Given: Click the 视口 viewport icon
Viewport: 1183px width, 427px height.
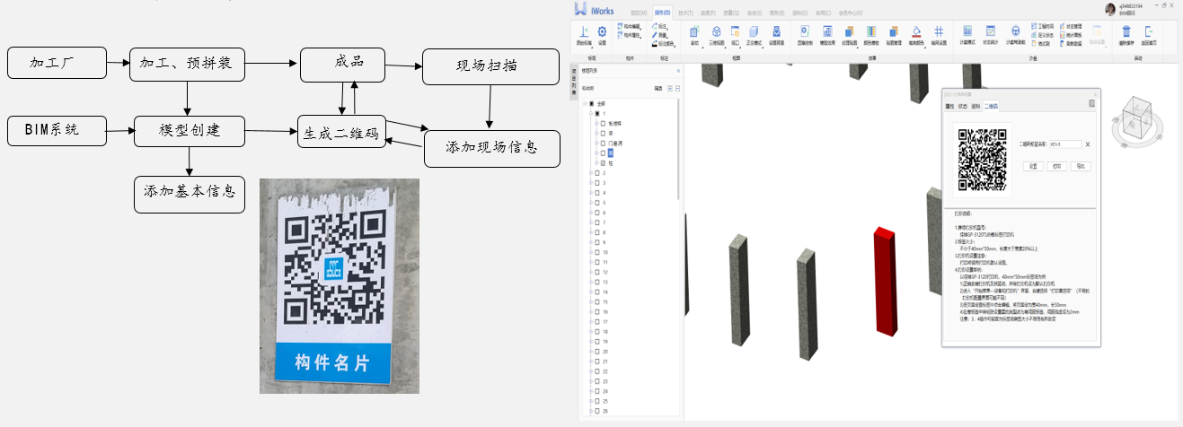Looking at the screenshot, I should click(x=735, y=31).
